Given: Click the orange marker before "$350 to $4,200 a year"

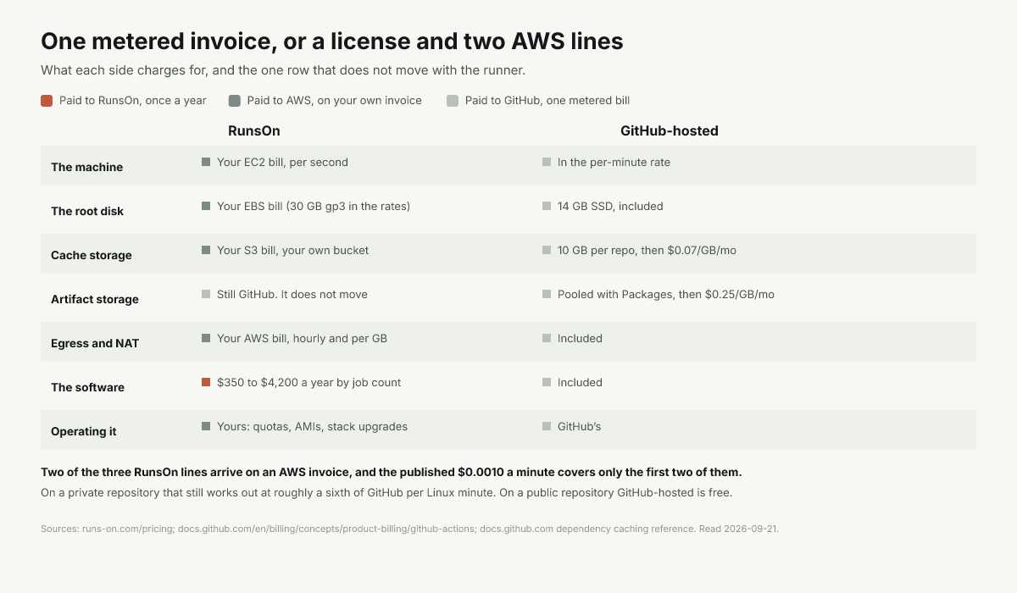Looking at the screenshot, I should (206, 382).
